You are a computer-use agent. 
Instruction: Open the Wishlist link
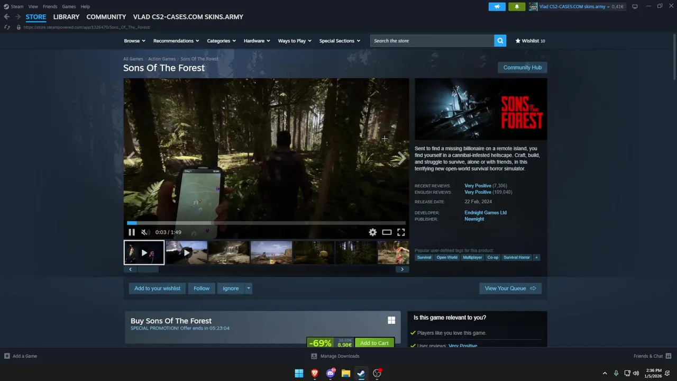click(x=530, y=41)
